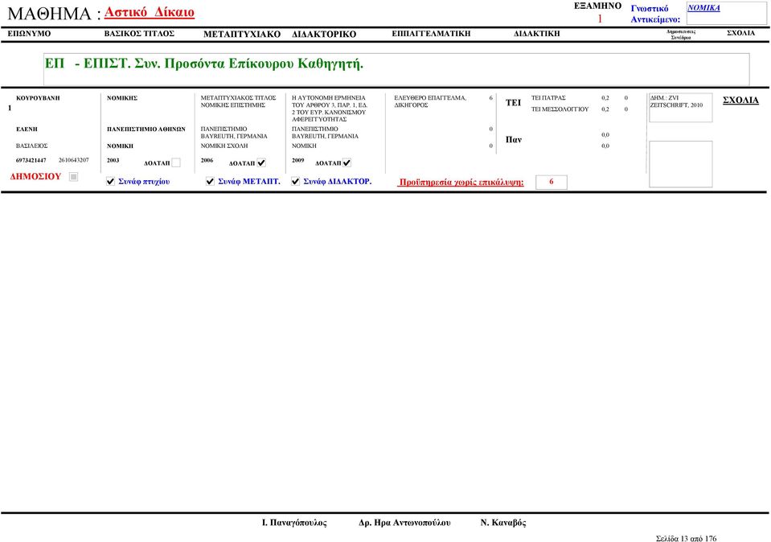
Task: Click the first name ΕΛΕΝΗ
Action: click(x=27, y=129)
